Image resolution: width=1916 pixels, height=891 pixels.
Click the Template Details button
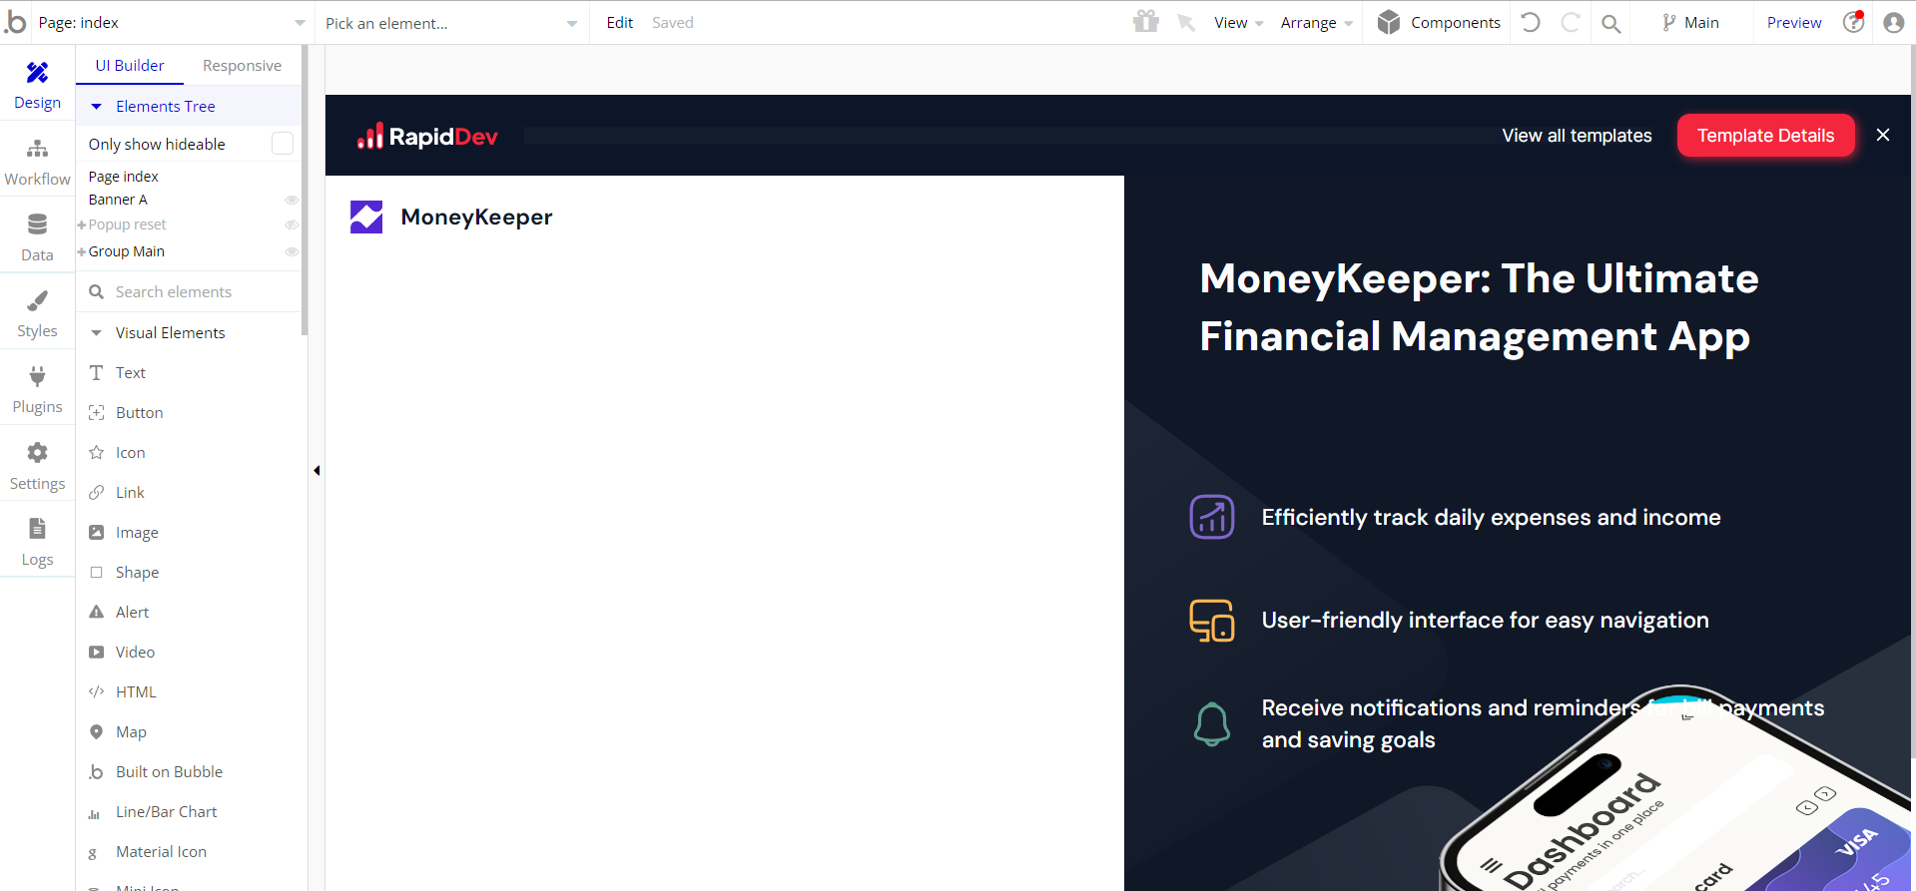tap(1765, 135)
